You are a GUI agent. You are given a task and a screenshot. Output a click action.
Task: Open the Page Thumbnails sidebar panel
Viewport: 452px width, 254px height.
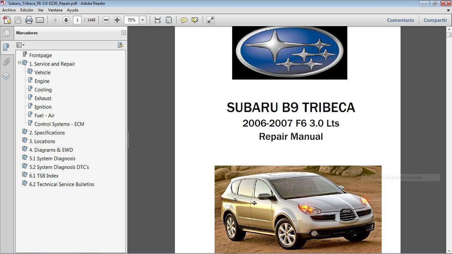(x=7, y=33)
